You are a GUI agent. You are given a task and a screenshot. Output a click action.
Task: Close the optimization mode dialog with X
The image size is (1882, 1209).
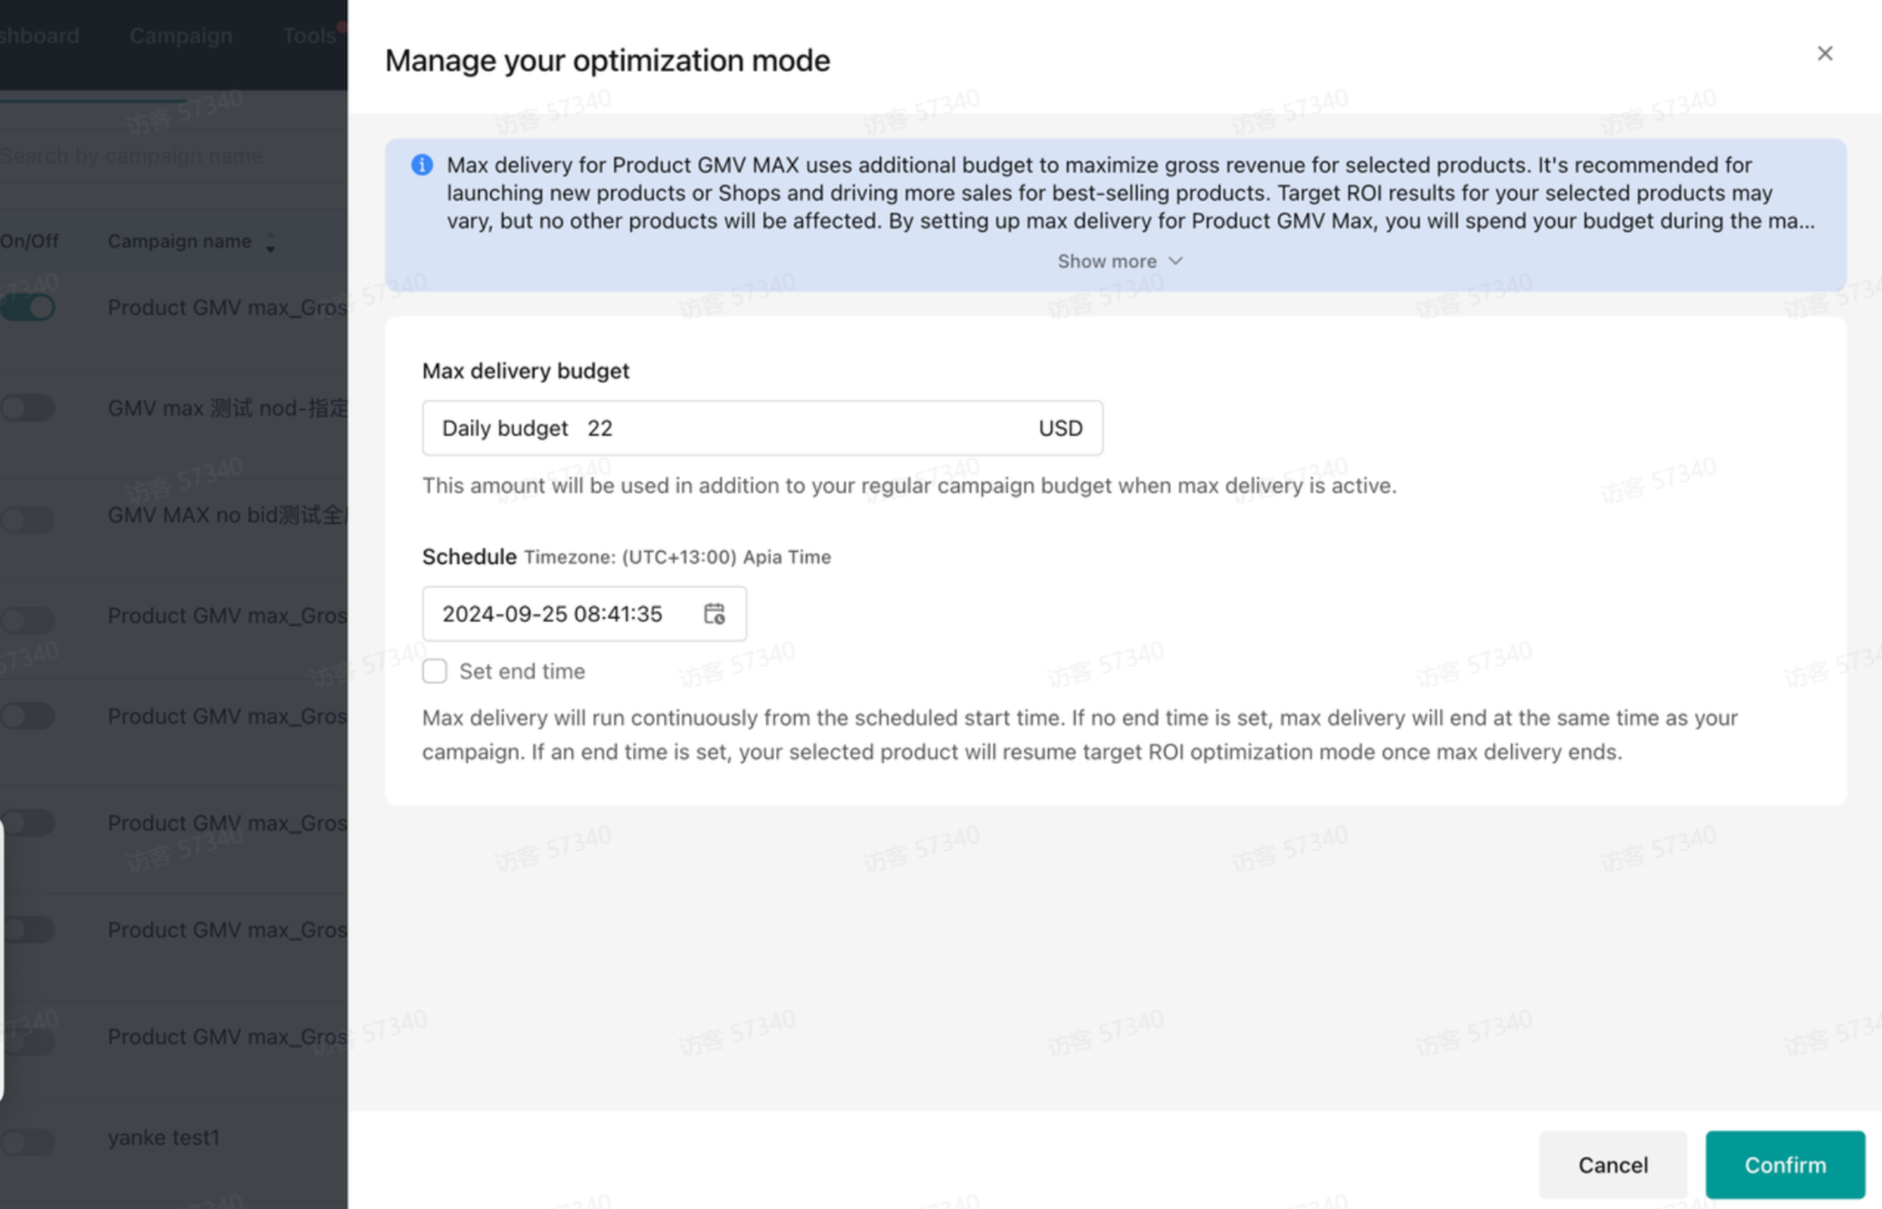coord(1824,54)
